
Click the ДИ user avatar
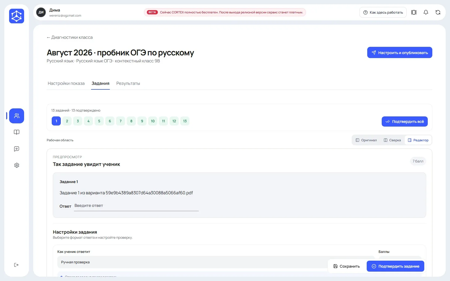tap(41, 12)
